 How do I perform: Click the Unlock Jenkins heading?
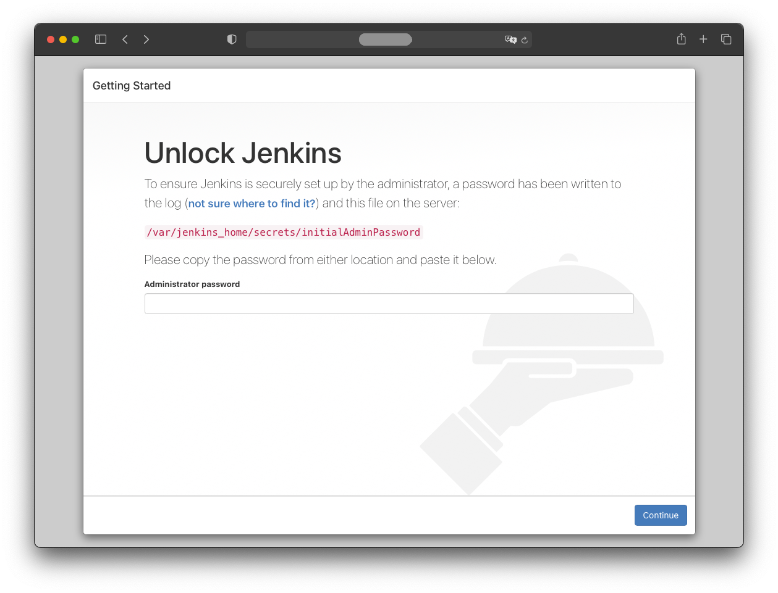pos(243,153)
